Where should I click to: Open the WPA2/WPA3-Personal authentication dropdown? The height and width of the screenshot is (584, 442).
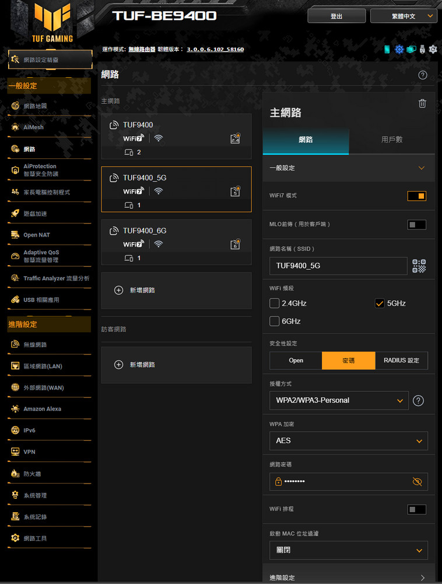pyautogui.click(x=339, y=401)
